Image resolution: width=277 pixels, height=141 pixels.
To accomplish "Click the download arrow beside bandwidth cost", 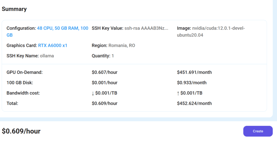I will pos(93,93).
